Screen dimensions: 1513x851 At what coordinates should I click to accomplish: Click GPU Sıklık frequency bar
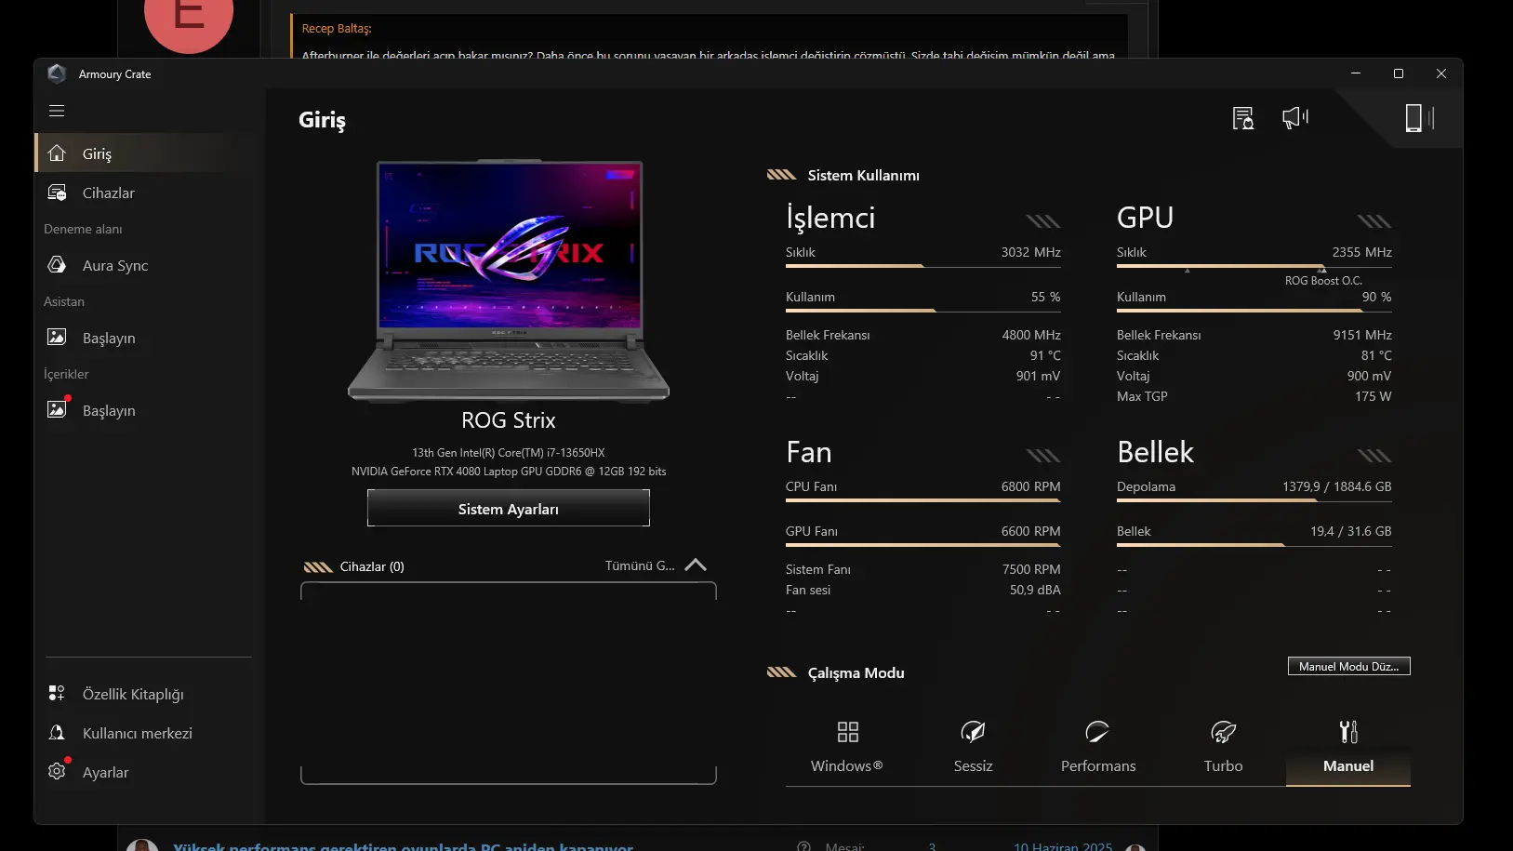click(1254, 266)
